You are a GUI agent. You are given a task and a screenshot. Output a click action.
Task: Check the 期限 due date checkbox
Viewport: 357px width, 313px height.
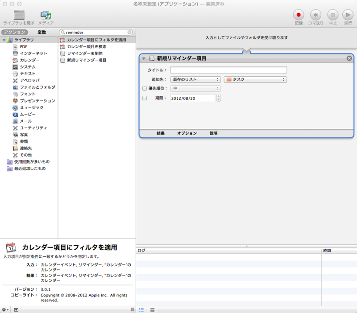click(145, 98)
